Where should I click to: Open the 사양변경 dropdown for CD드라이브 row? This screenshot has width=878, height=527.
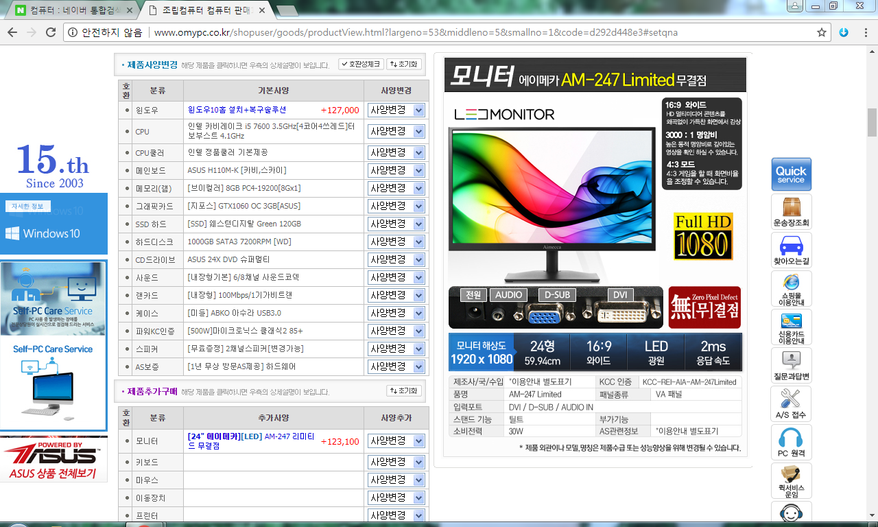(396, 259)
